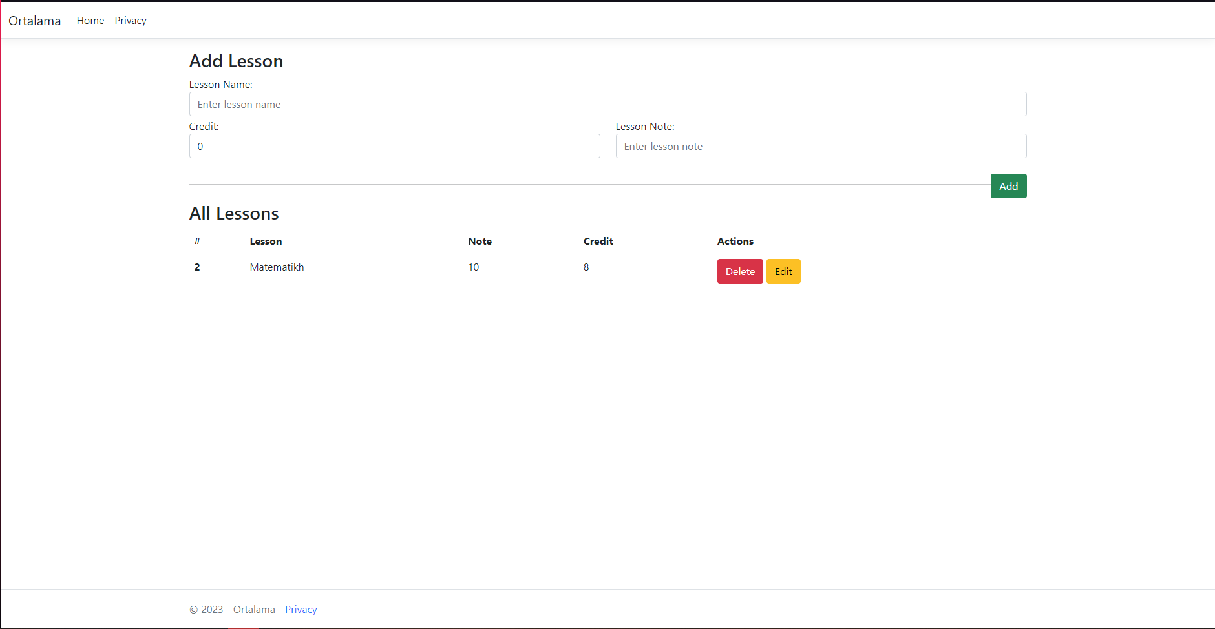Click the All Lessons section heading
This screenshot has height=629, width=1215.
click(234, 213)
